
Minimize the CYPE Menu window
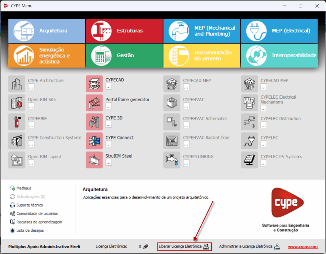point(284,6)
